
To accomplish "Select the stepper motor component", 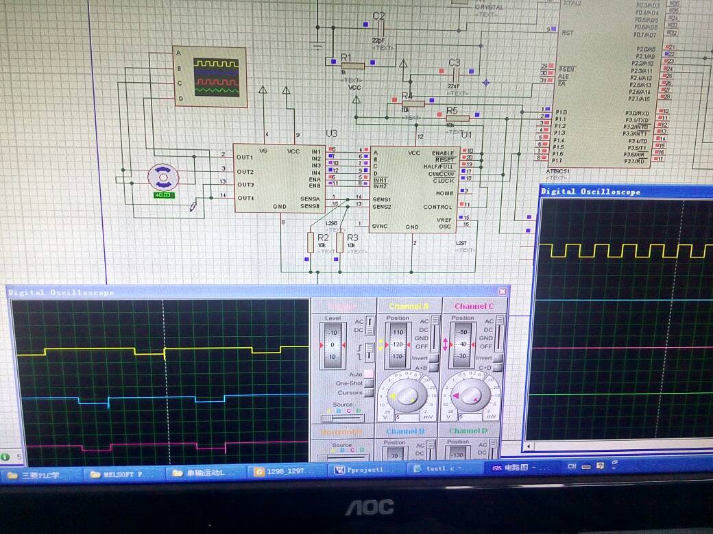I will click(x=163, y=177).
